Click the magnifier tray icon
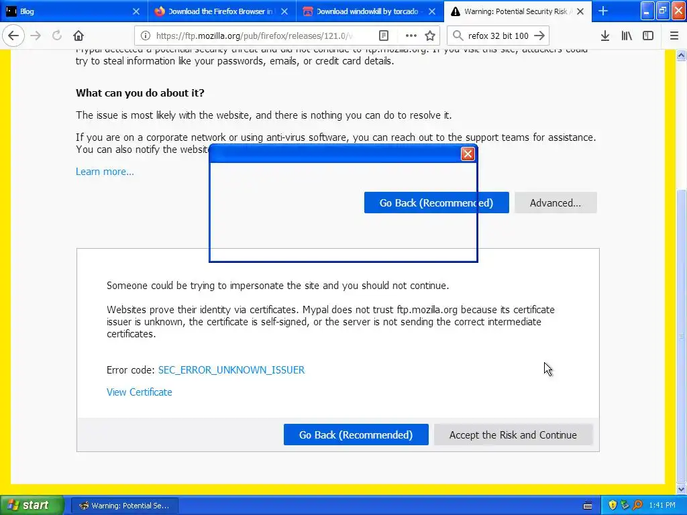Viewport: 687px width, 515px height. [637, 506]
